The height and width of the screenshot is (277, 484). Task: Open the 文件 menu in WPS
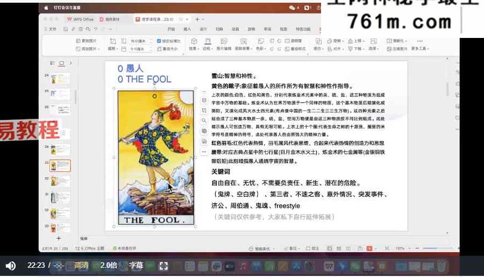[51, 29]
